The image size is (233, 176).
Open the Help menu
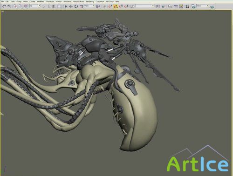tap(117, 1)
